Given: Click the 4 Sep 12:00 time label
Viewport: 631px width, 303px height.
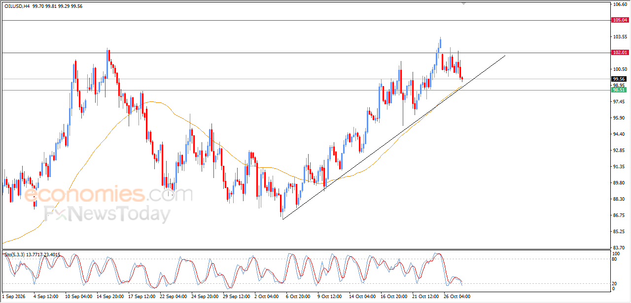Looking at the screenshot, I should pos(46,297).
